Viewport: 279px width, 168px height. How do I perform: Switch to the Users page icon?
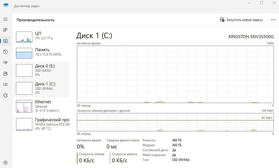coord(5,74)
